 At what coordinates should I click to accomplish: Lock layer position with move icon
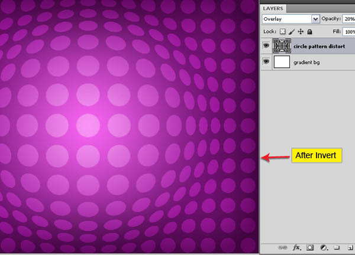tap(301, 31)
